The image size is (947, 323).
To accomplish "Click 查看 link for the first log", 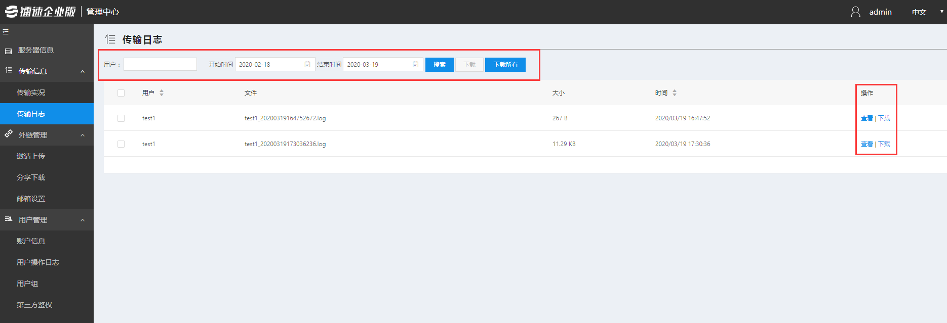I will (x=866, y=118).
